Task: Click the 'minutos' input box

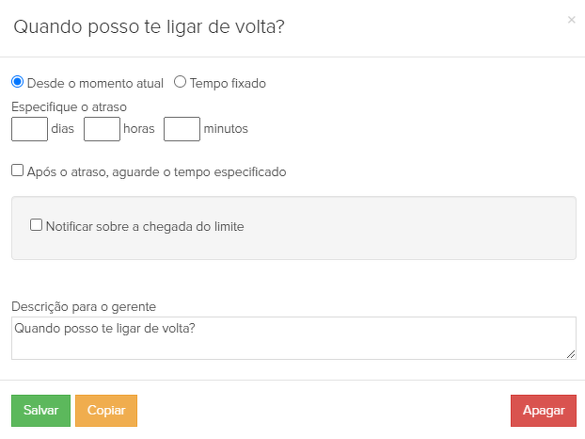Action: tap(182, 128)
